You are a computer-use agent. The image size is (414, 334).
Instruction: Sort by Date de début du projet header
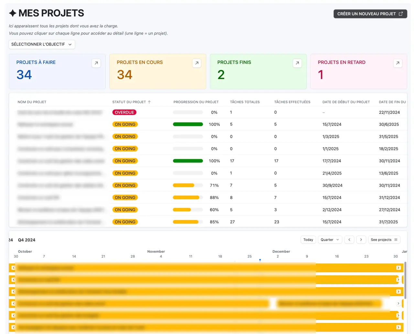(346, 102)
